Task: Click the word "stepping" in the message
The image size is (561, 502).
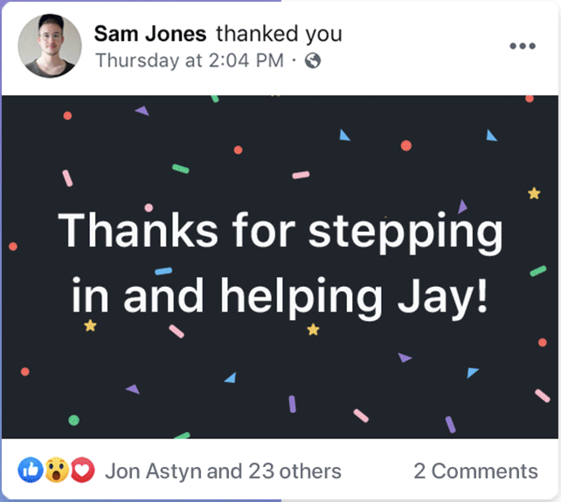Action: click(x=405, y=232)
